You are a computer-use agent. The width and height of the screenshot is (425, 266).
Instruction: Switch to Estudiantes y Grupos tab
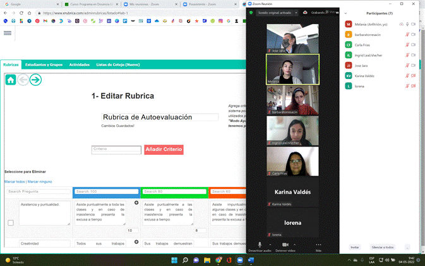[44, 64]
